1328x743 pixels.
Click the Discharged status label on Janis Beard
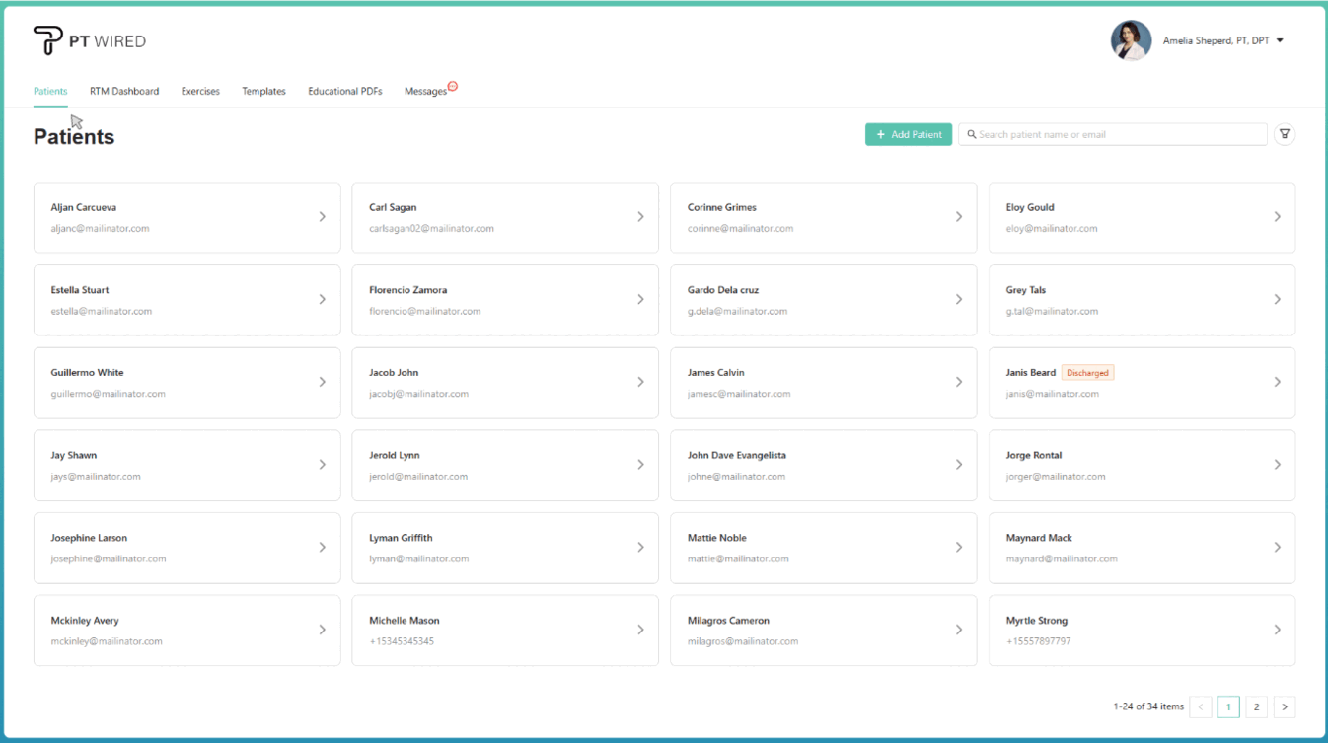tap(1087, 372)
